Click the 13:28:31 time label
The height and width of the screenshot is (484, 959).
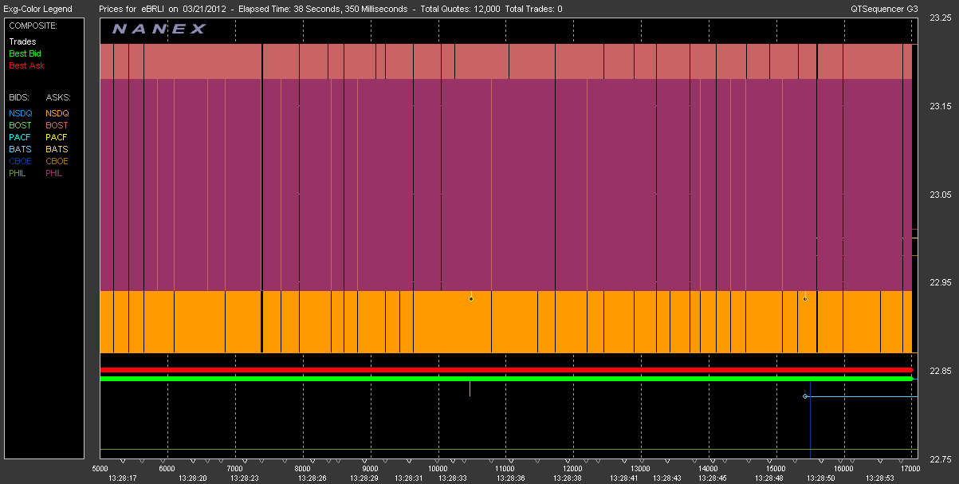pyautogui.click(x=408, y=478)
